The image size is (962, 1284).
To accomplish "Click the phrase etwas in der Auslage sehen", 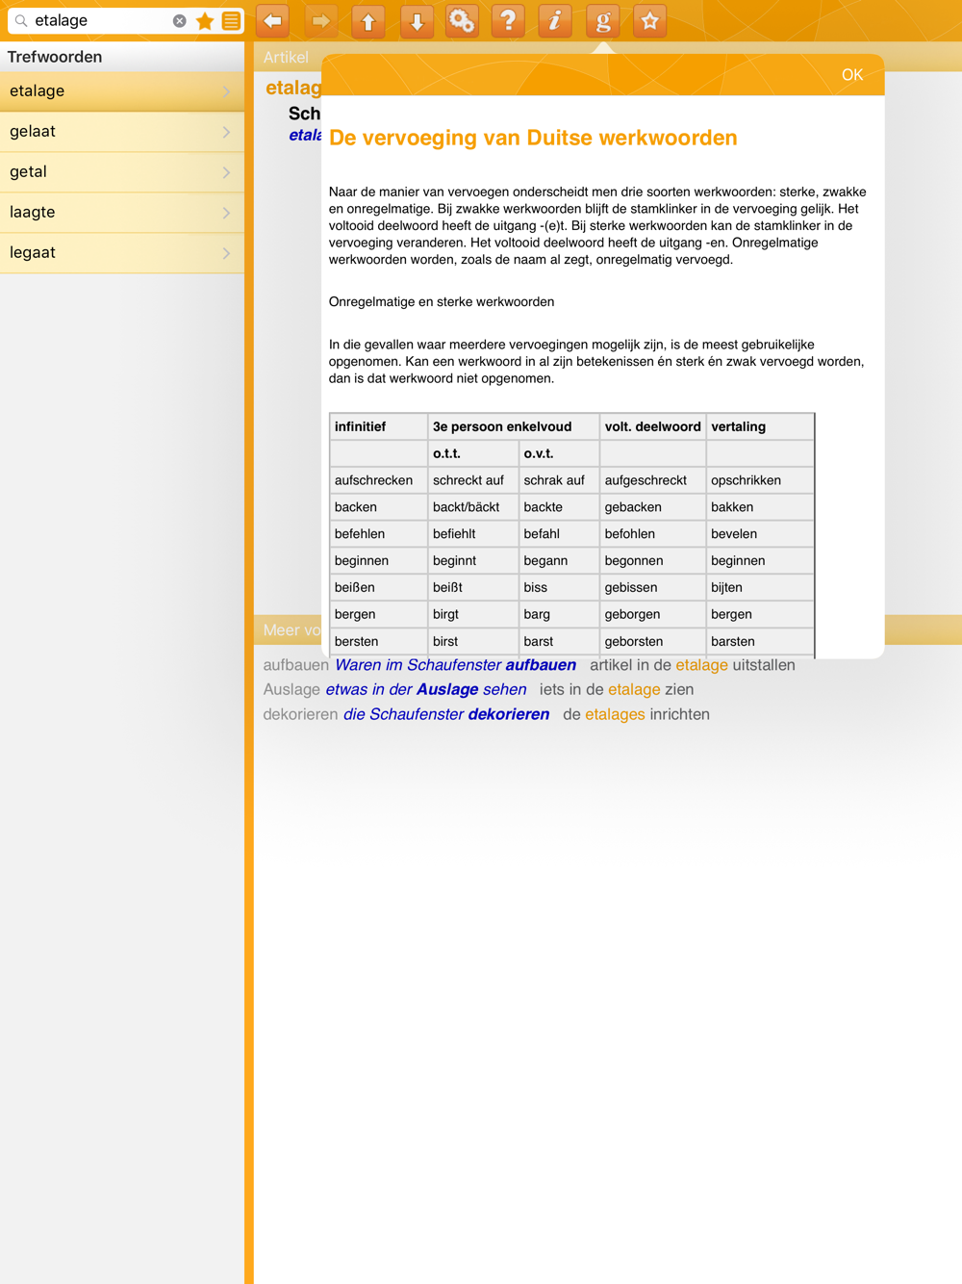I will [x=426, y=690].
